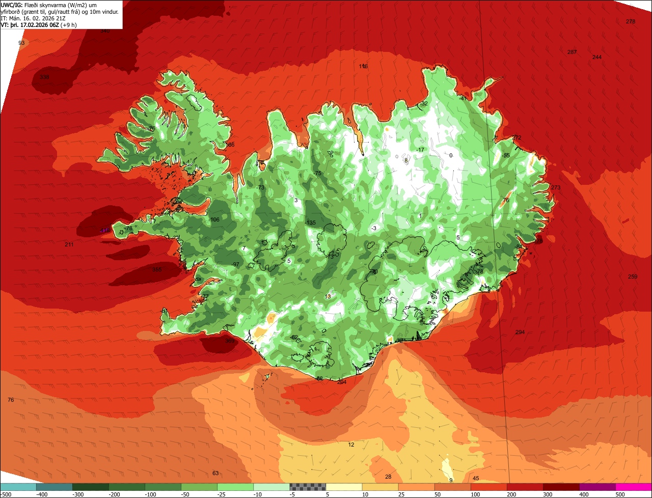Click the -100 to -50 green legend swatch
The width and height of the screenshot is (652, 498).
point(162,487)
